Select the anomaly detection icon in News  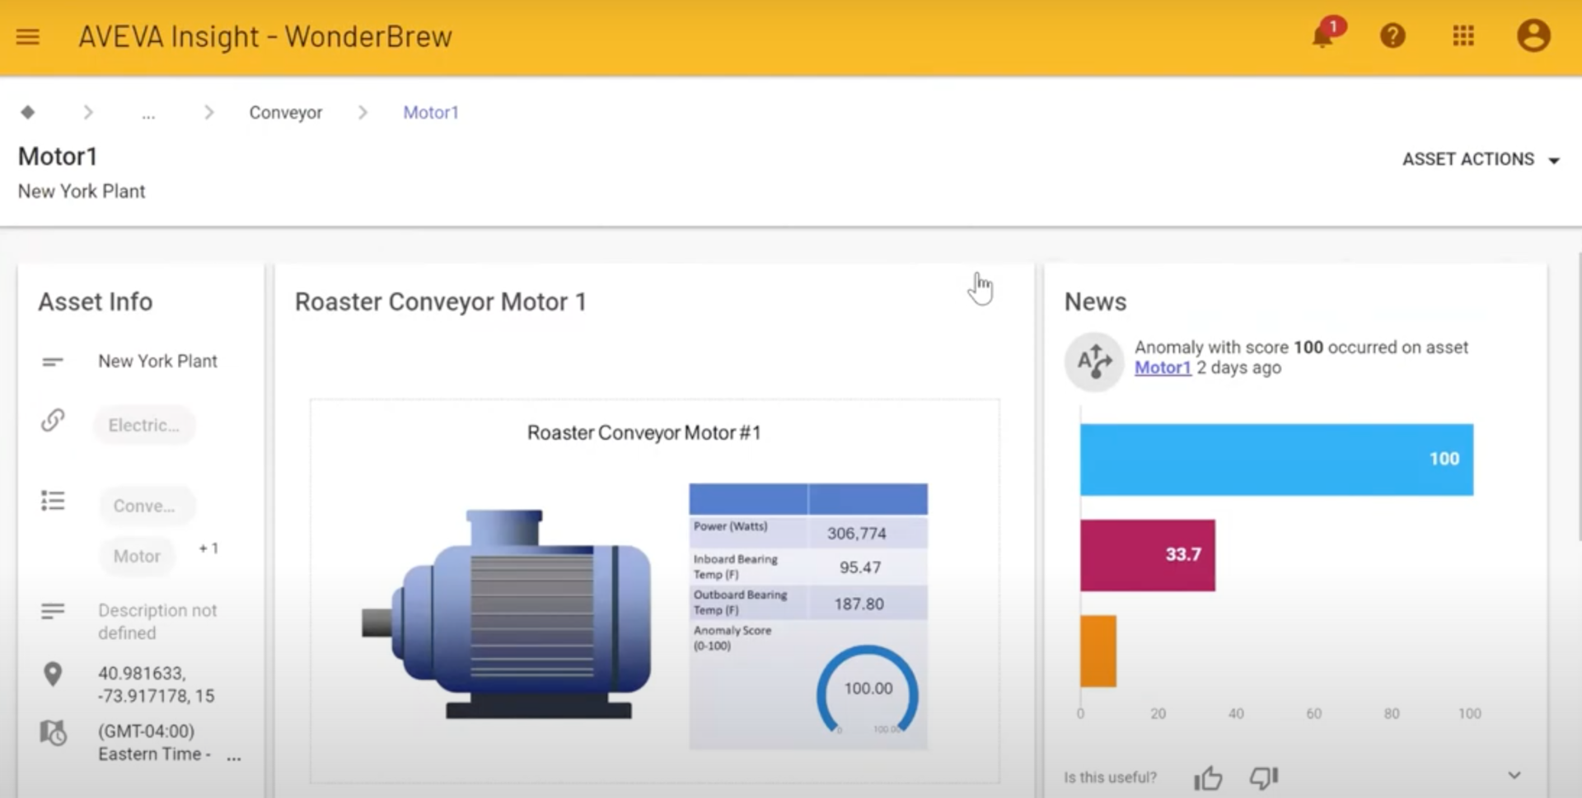1093,362
